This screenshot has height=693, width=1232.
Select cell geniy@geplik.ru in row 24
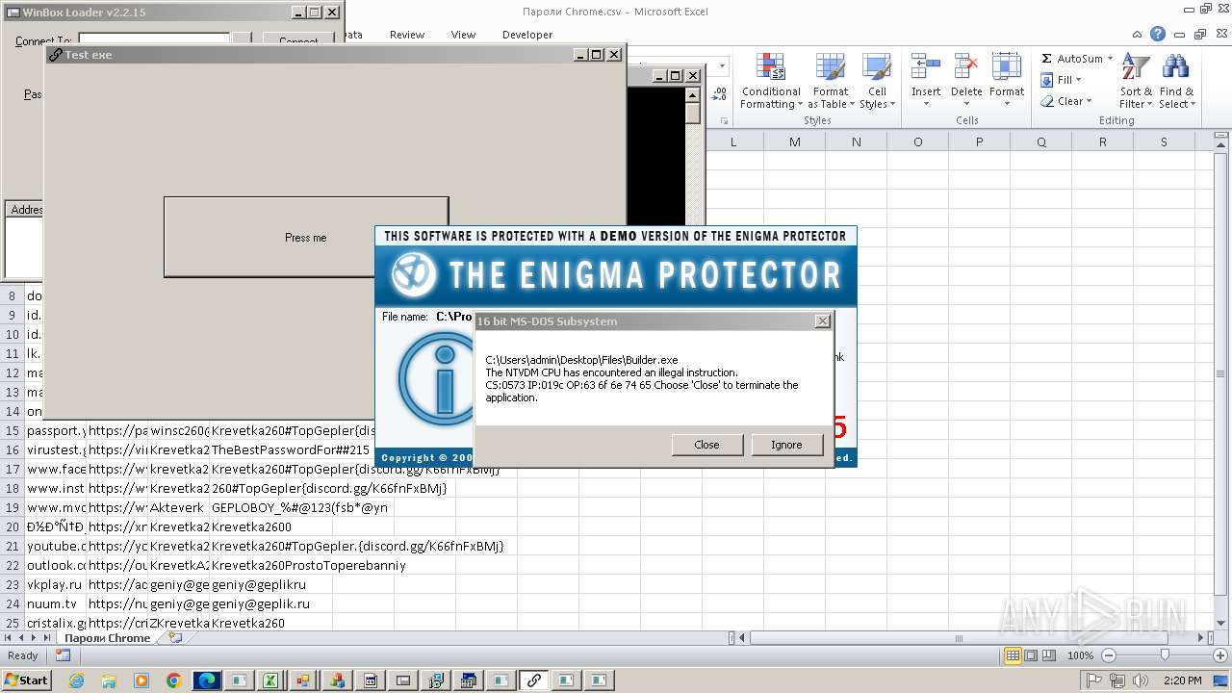261,603
